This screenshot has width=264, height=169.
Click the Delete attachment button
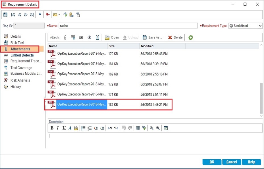coord(175,37)
